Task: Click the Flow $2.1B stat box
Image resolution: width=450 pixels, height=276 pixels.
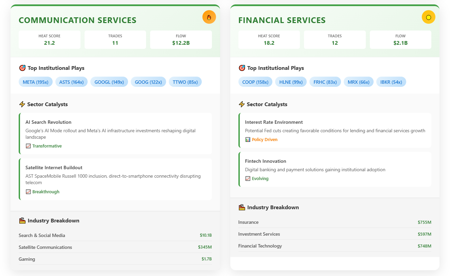Action: 400,40
